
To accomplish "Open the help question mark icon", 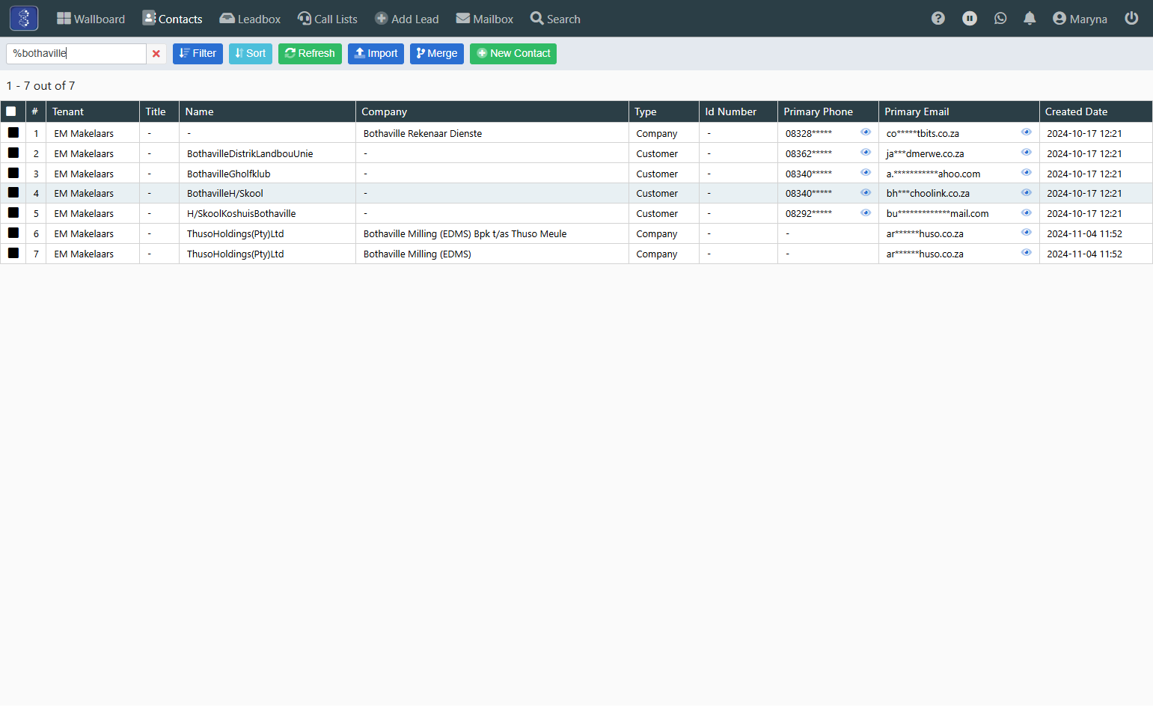I will pos(938,19).
